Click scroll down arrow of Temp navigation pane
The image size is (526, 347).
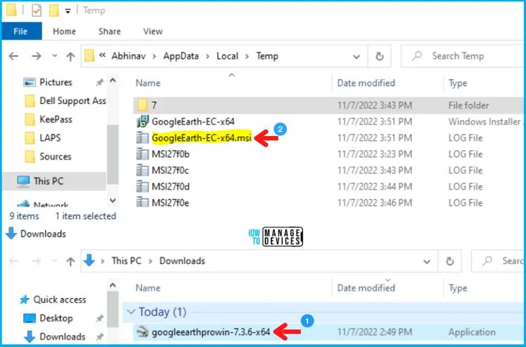(x=113, y=201)
